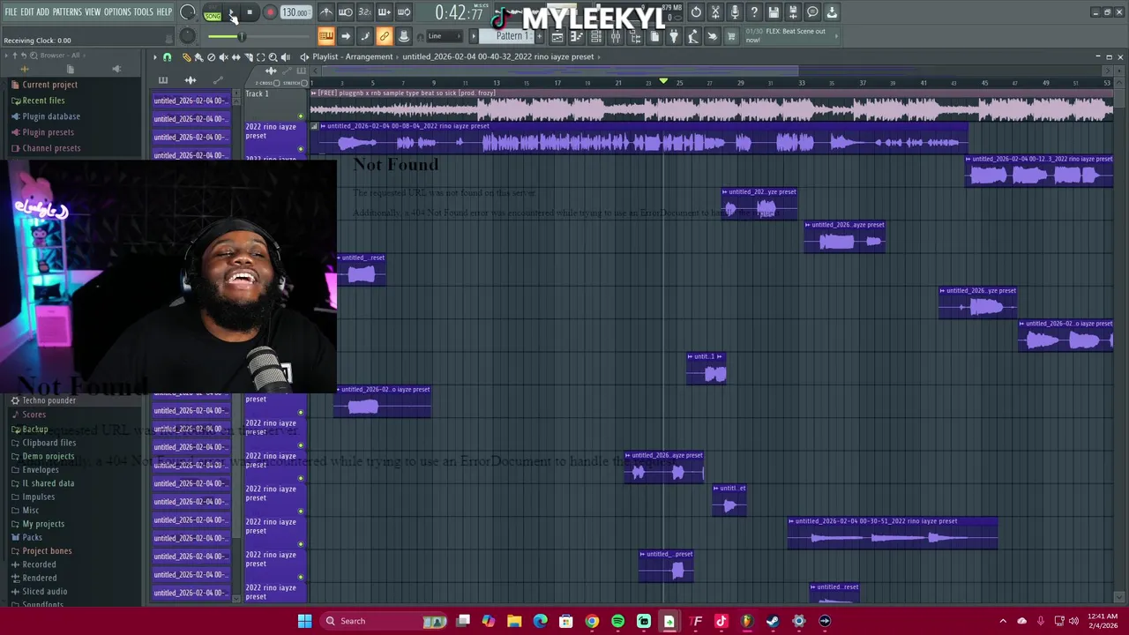The height and width of the screenshot is (635, 1129).
Task: Select the [FREE] pluggnb sample beat clip
Action: [711, 104]
